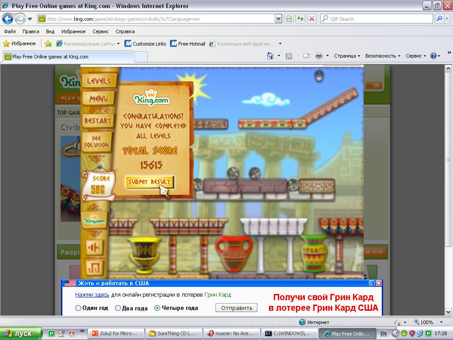Image resolution: width=453 pixels, height=340 pixels.
Task: Switch to noacer taskbar window
Action: click(231, 334)
